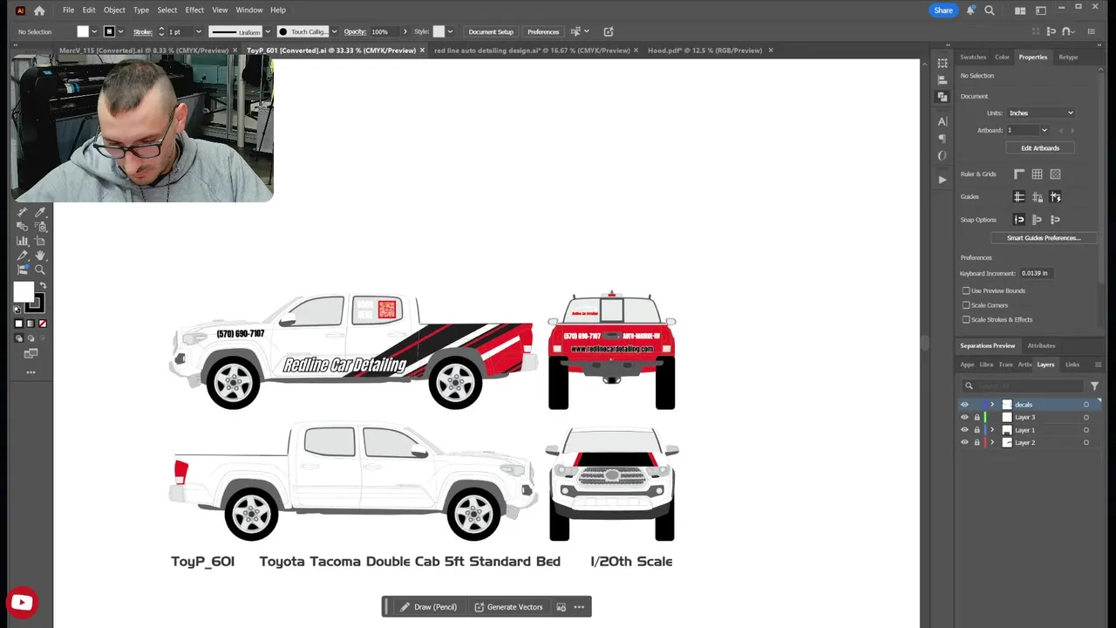Swap fill and stroke colors arrow
This screenshot has width=1116, height=628.
42,286
